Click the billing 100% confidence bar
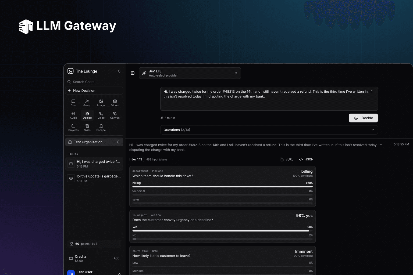 coord(222,187)
